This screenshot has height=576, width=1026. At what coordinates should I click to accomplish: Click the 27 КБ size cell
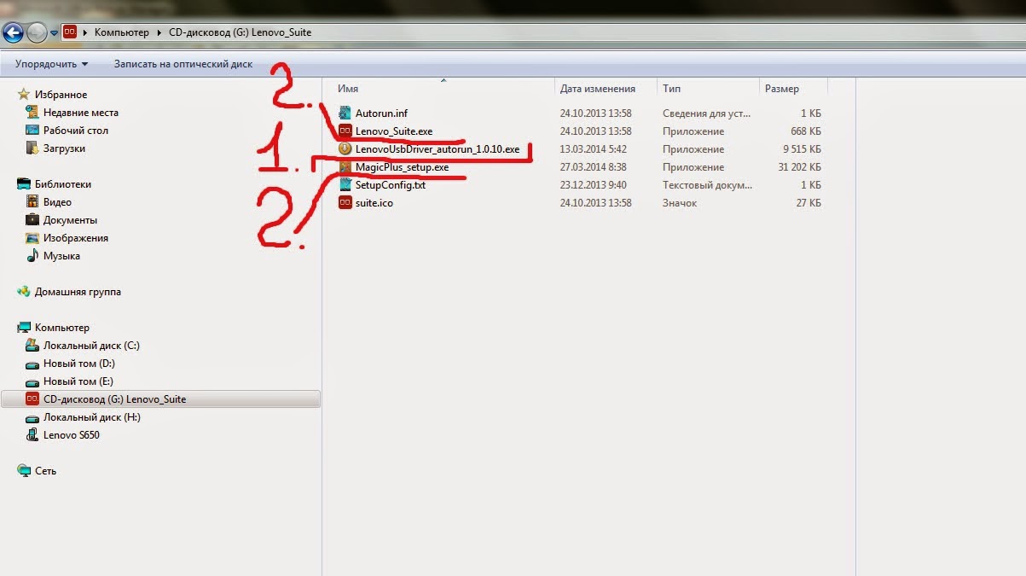(x=809, y=203)
